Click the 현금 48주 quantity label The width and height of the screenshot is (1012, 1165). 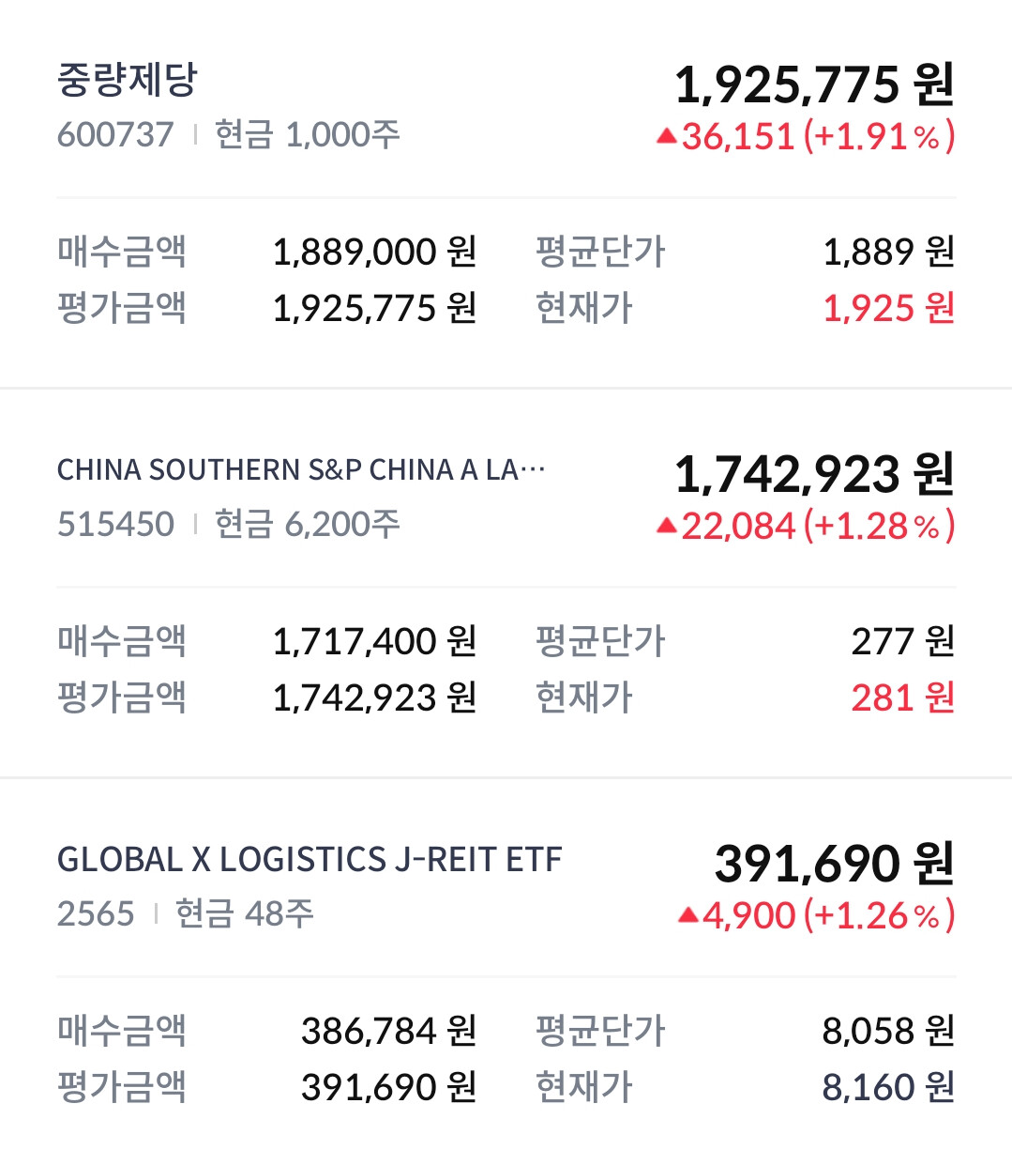pos(244,913)
